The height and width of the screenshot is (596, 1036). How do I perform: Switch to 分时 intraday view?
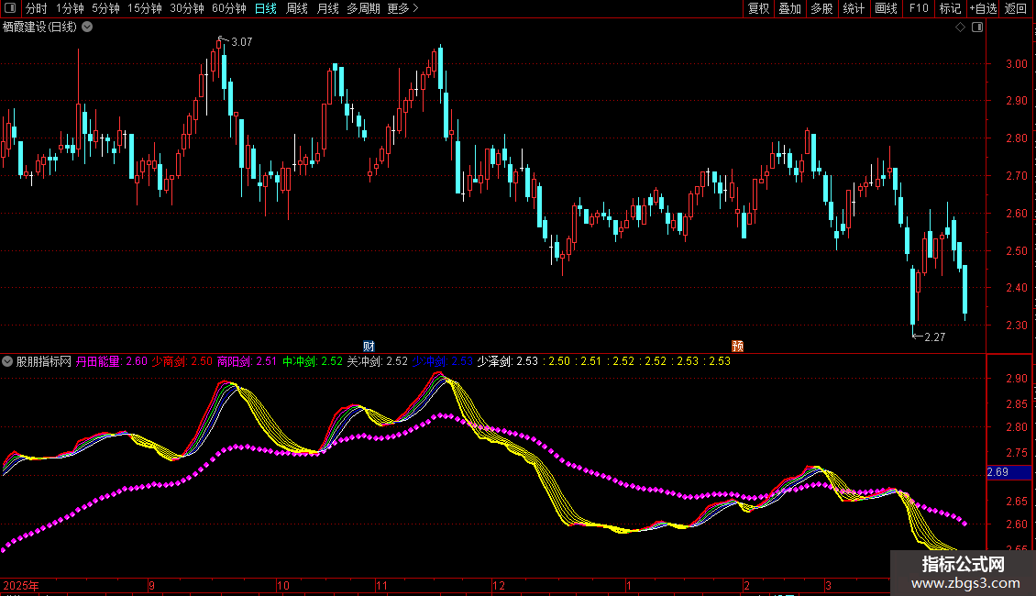pyautogui.click(x=36, y=9)
